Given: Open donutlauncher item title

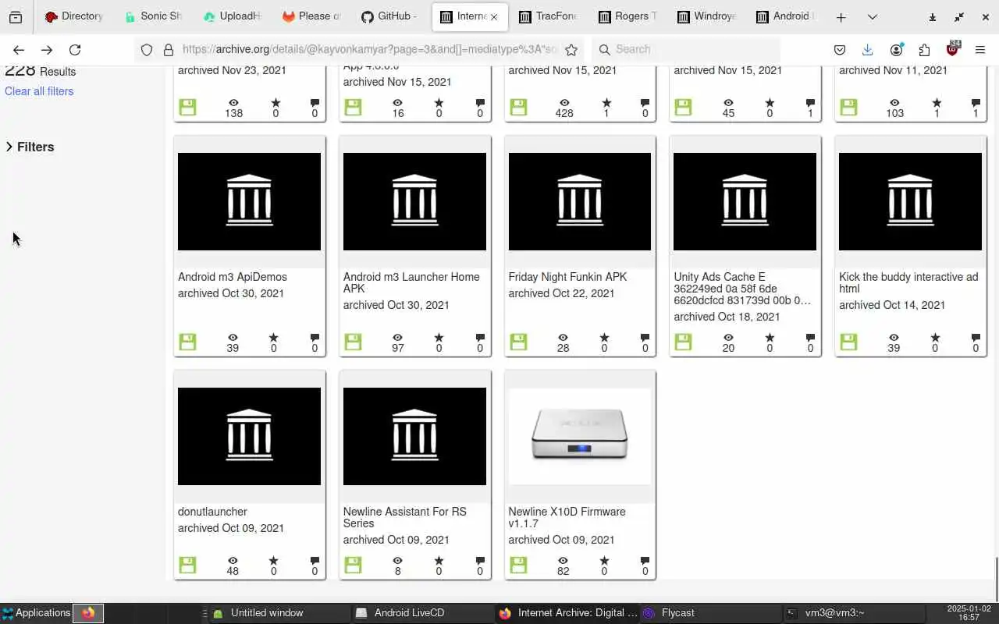Looking at the screenshot, I should [x=212, y=512].
